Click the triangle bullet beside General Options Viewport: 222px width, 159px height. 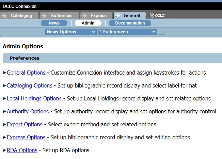point(4,73)
